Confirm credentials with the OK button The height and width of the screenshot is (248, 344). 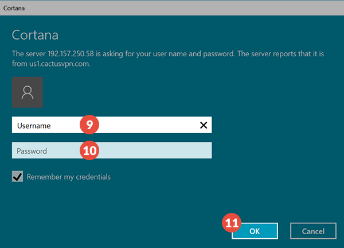(255, 231)
